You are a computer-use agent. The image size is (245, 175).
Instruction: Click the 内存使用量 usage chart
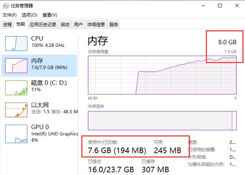tap(162, 75)
